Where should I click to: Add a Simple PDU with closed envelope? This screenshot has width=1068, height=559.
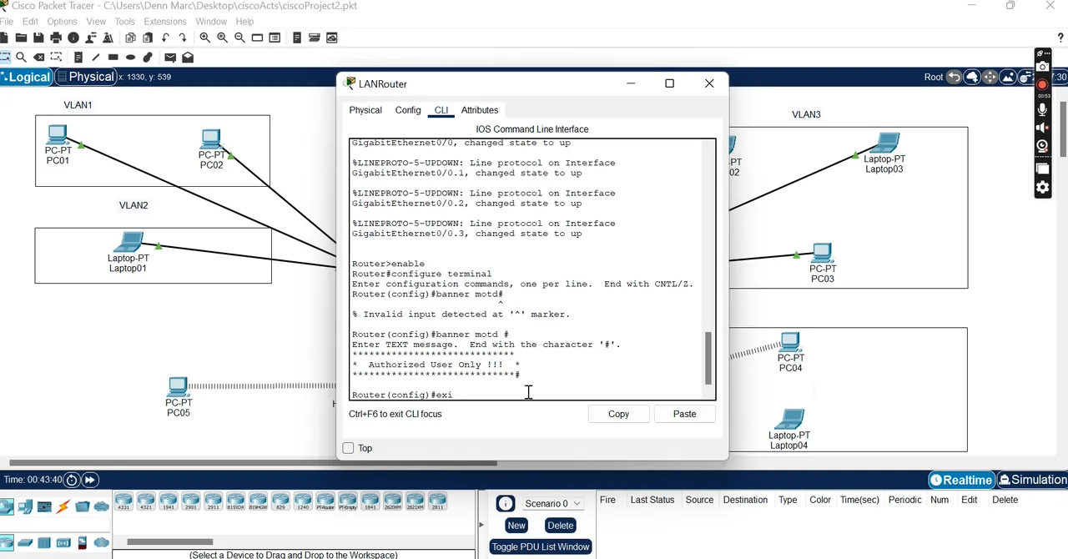point(170,58)
